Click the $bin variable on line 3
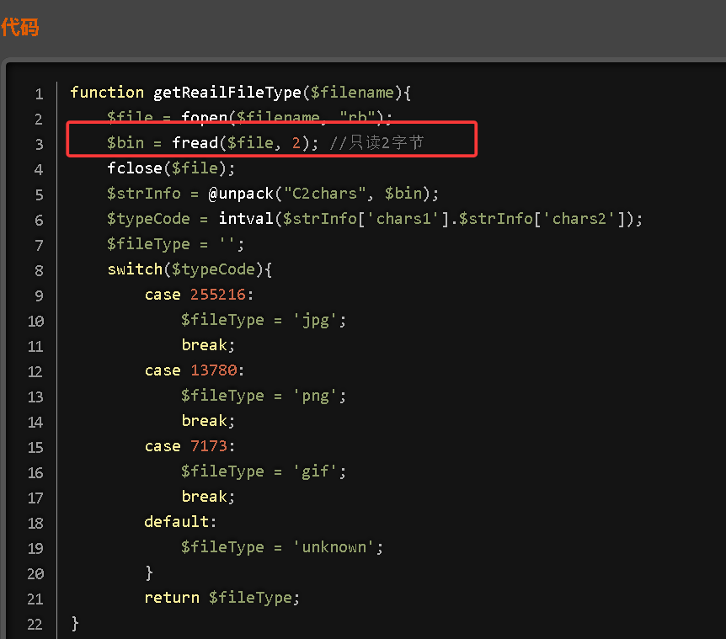The height and width of the screenshot is (639, 726). 125,142
